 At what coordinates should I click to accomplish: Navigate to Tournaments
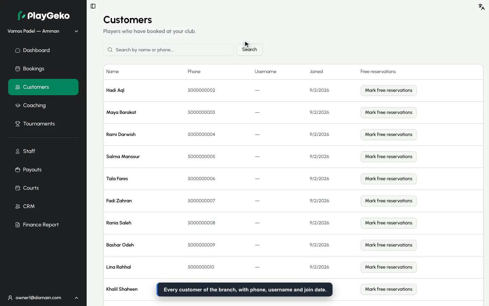43,124
